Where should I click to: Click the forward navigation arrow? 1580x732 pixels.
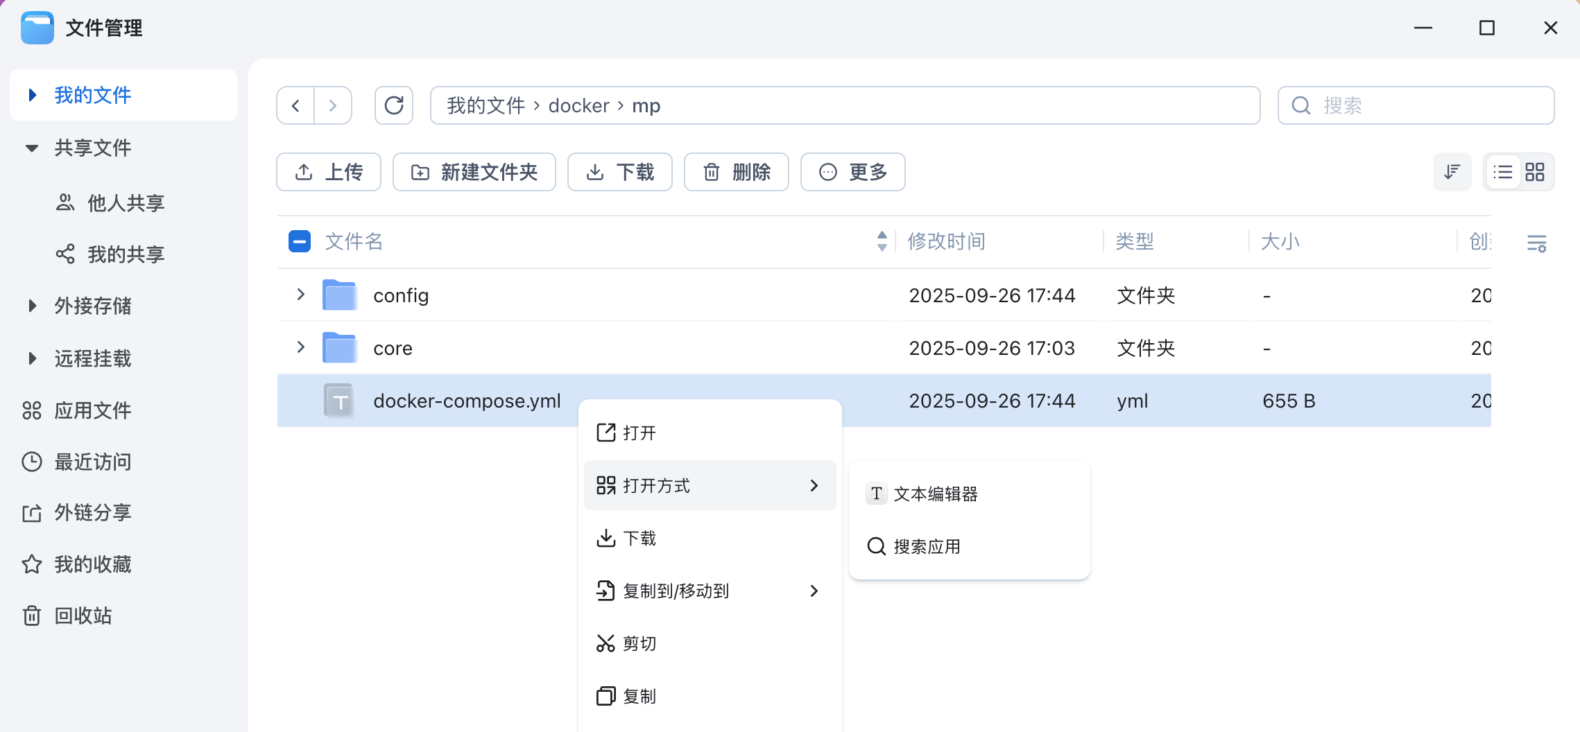point(333,105)
